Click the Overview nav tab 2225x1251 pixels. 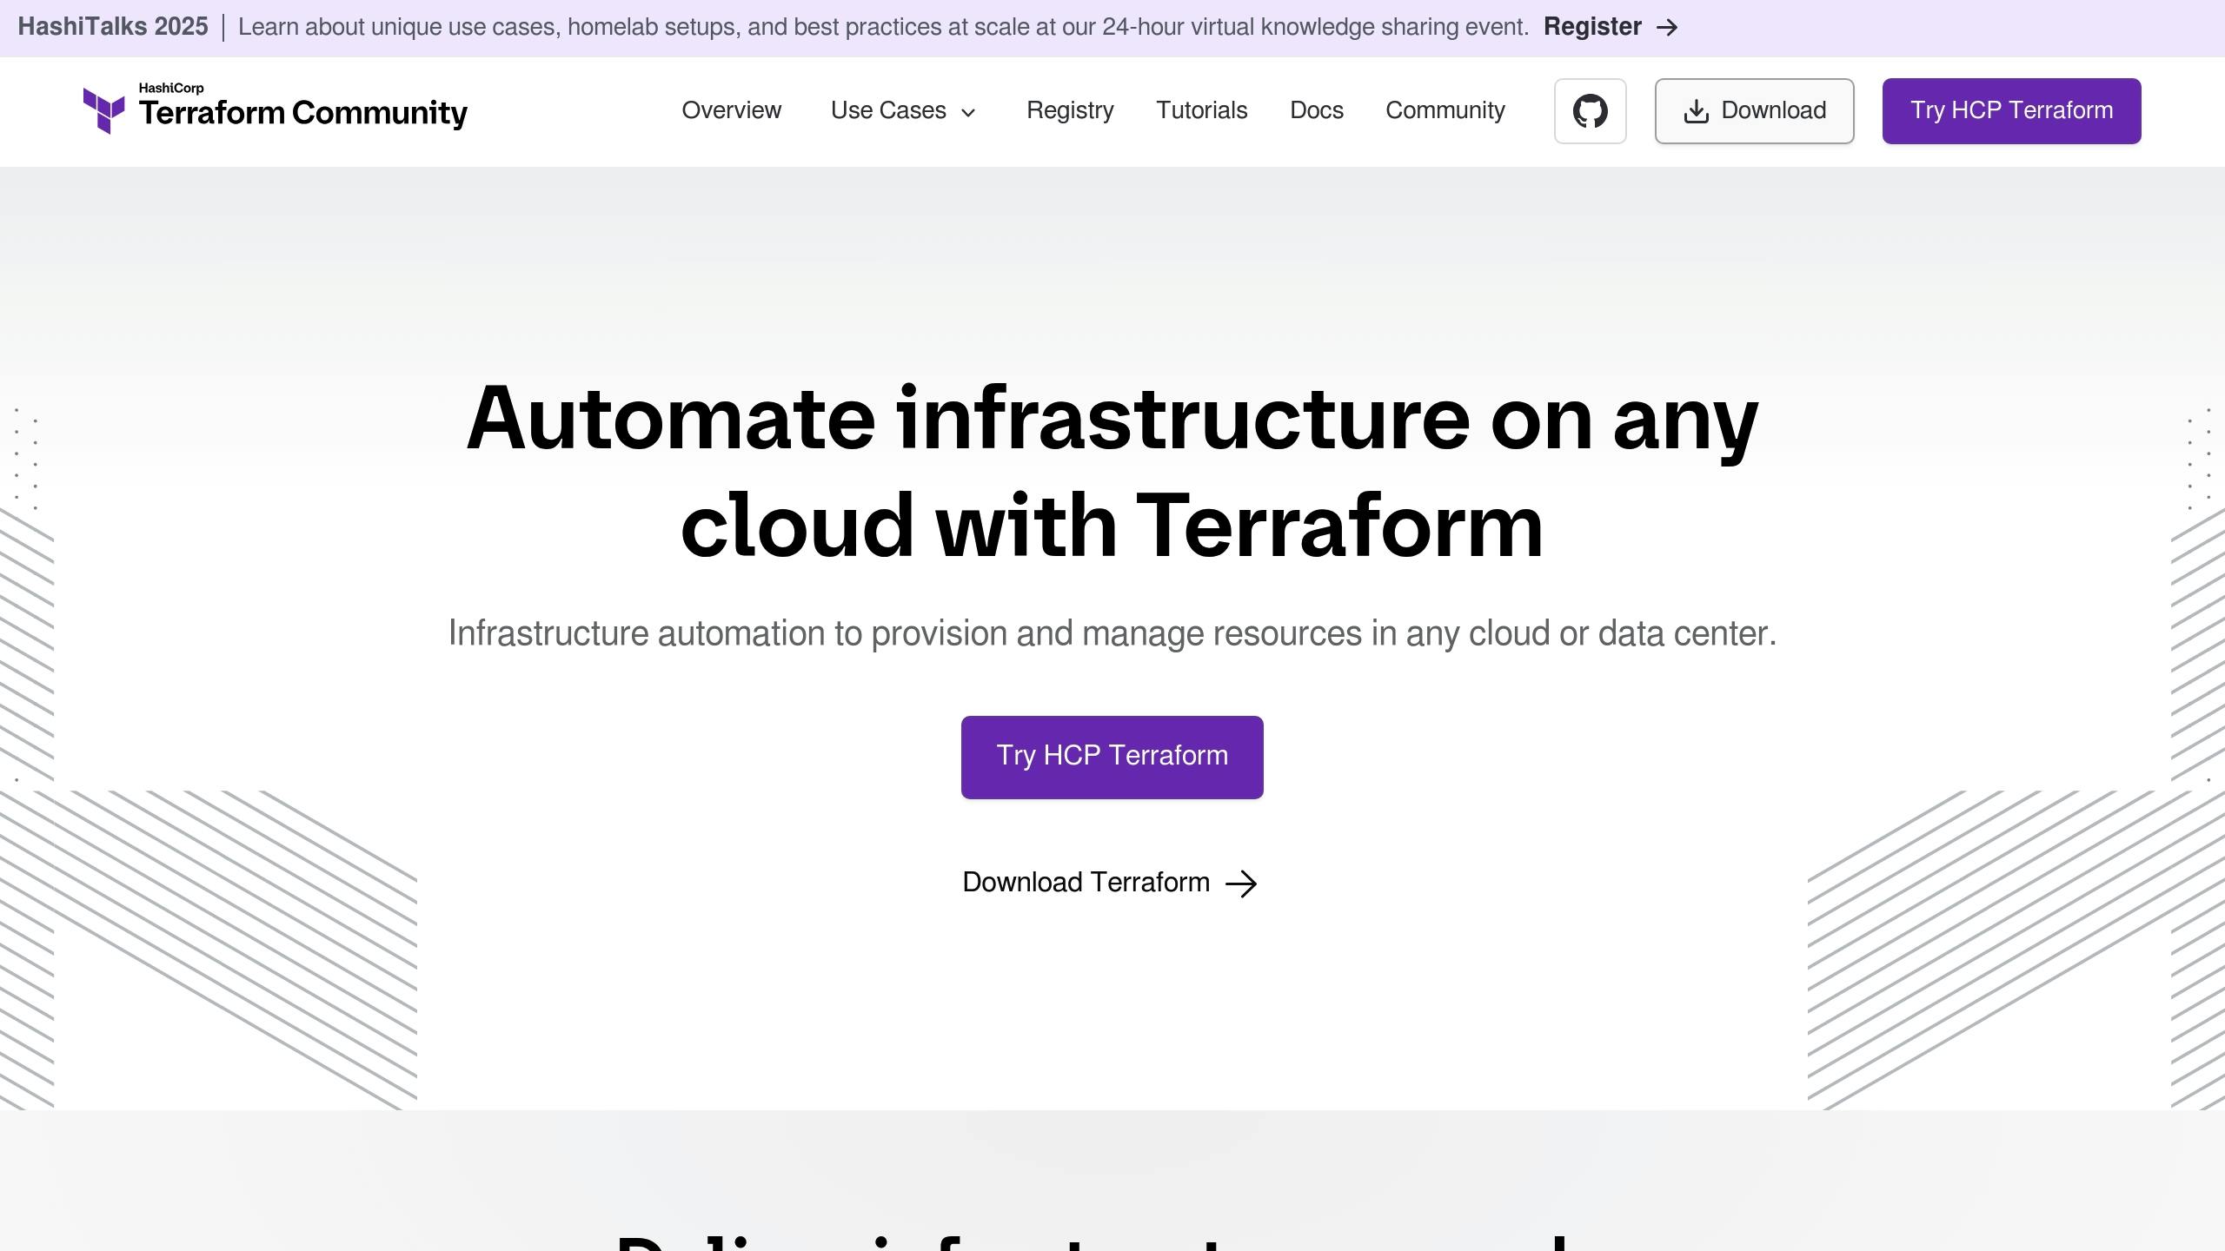(x=732, y=110)
